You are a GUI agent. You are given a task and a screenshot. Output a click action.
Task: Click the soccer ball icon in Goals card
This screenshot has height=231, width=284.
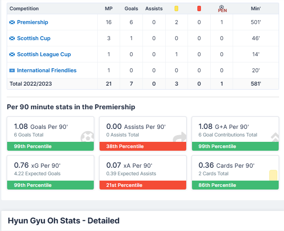tap(87, 137)
